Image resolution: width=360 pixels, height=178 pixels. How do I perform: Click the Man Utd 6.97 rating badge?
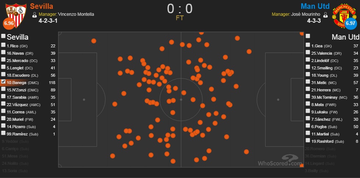pos(351,24)
